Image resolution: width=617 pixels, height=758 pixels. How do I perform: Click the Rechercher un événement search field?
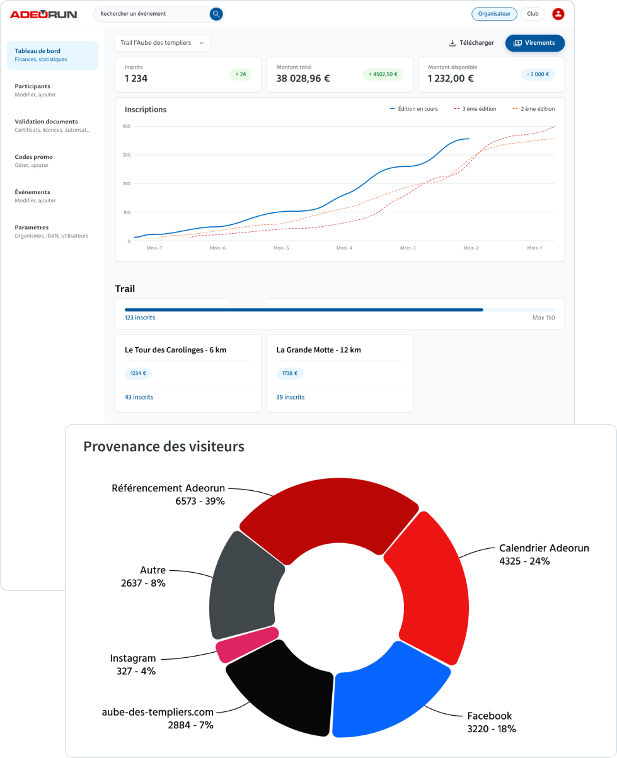(151, 14)
